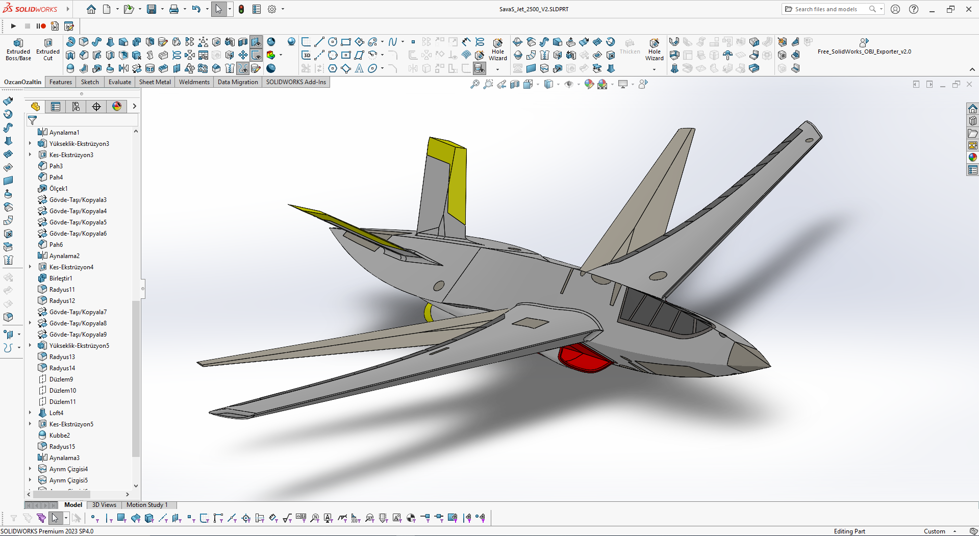Select the Ölçek1 feature
The width and height of the screenshot is (979, 536).
click(58, 188)
